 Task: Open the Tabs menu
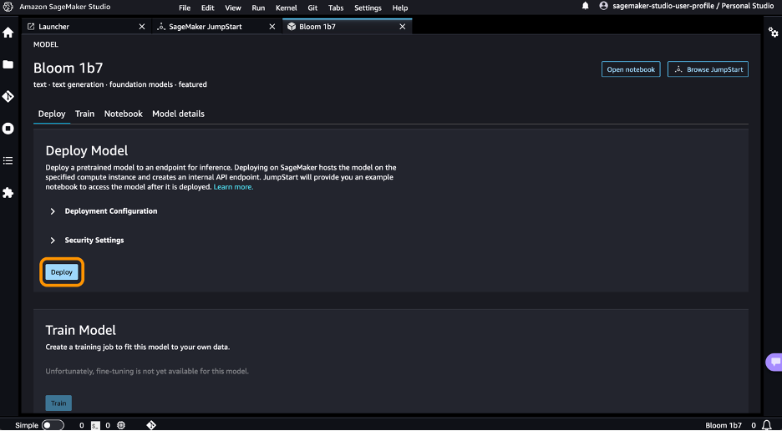coord(336,8)
